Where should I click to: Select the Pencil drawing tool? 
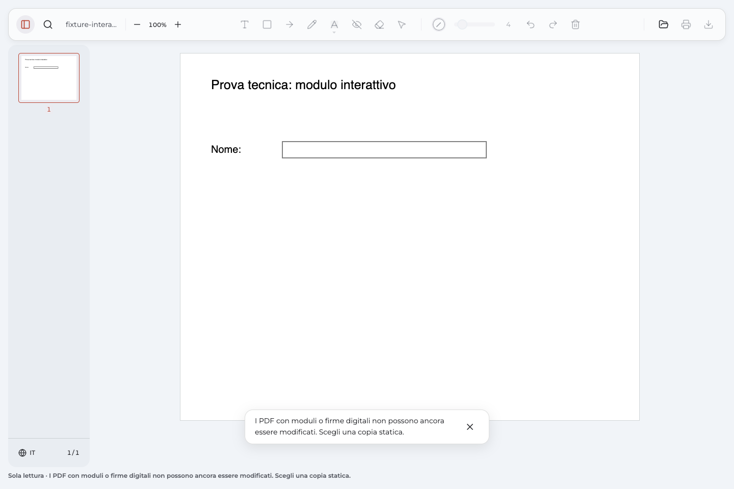pyautogui.click(x=312, y=24)
